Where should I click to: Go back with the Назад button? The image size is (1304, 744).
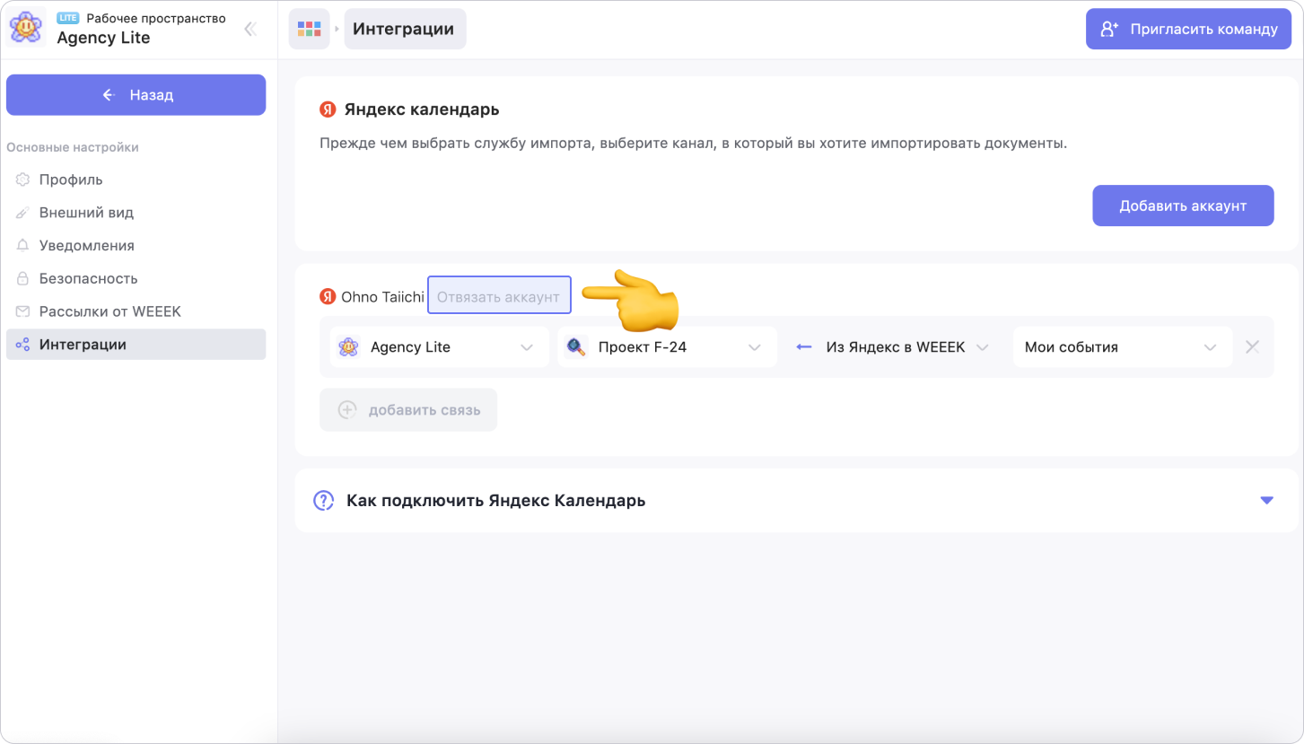(x=136, y=95)
